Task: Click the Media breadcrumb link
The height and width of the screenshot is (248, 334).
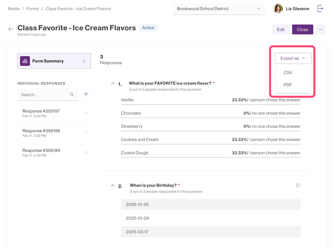Action: pyautogui.click(x=14, y=9)
